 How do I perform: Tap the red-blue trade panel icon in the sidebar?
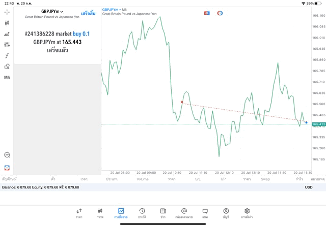tap(7, 168)
